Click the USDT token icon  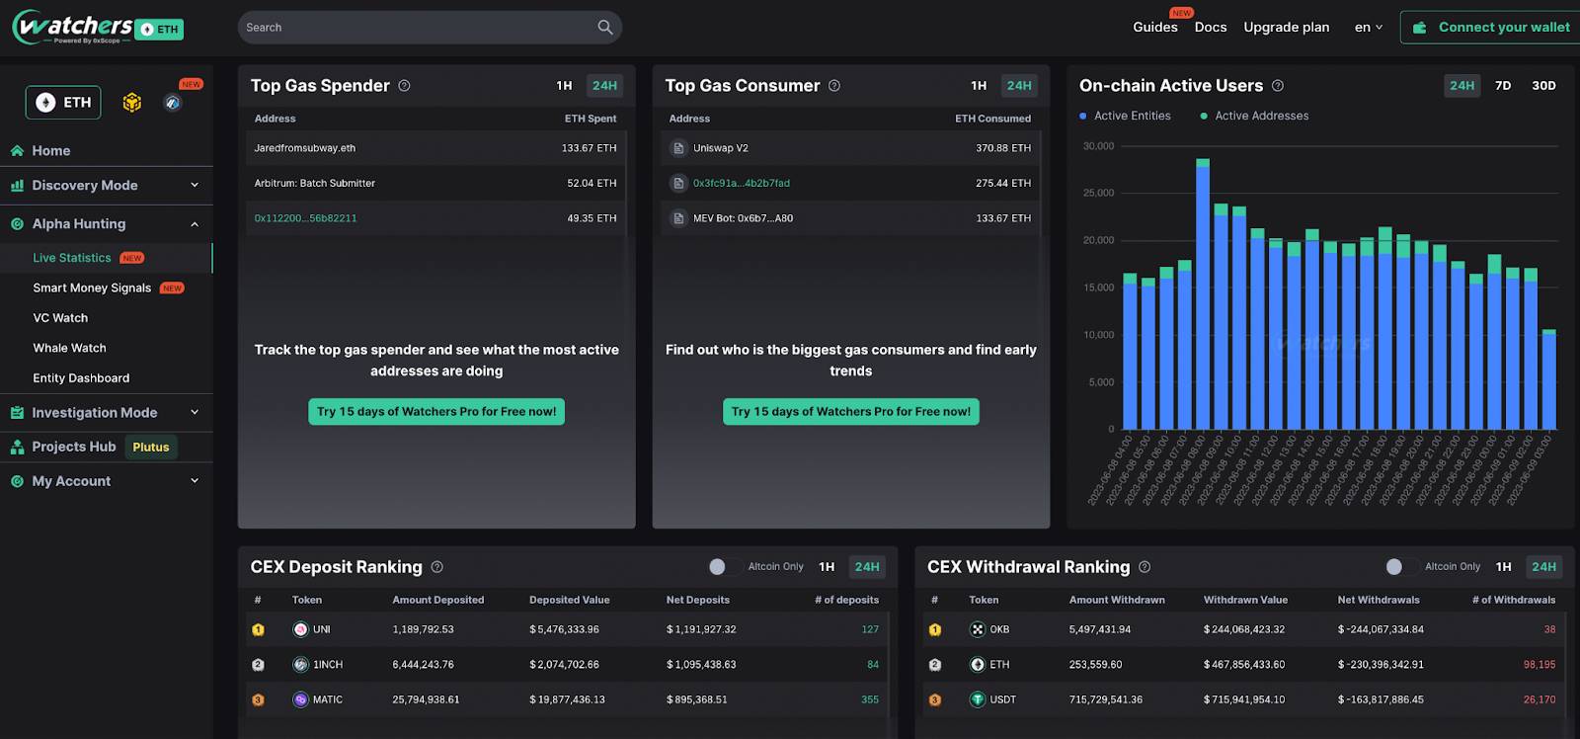[978, 699]
